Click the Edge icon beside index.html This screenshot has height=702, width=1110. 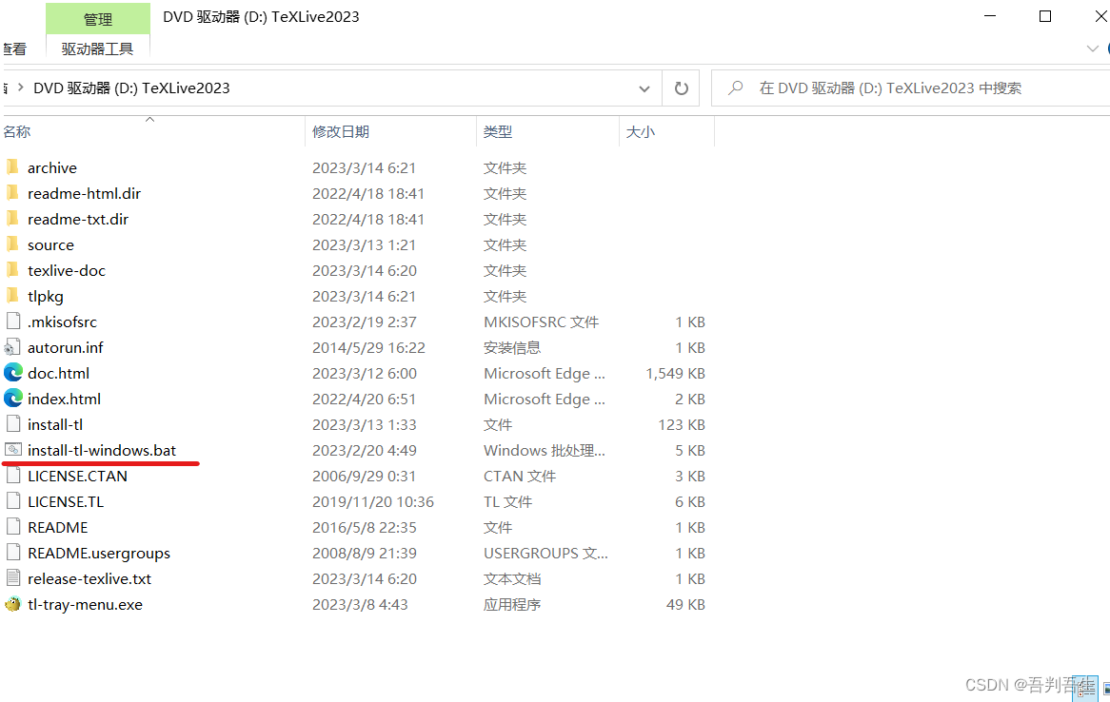point(12,399)
